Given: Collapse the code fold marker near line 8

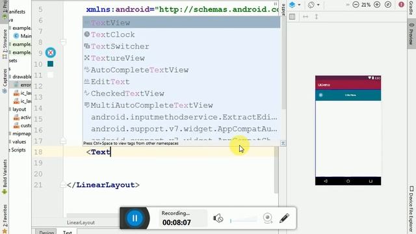Looking at the screenshot, I should coord(63,42).
